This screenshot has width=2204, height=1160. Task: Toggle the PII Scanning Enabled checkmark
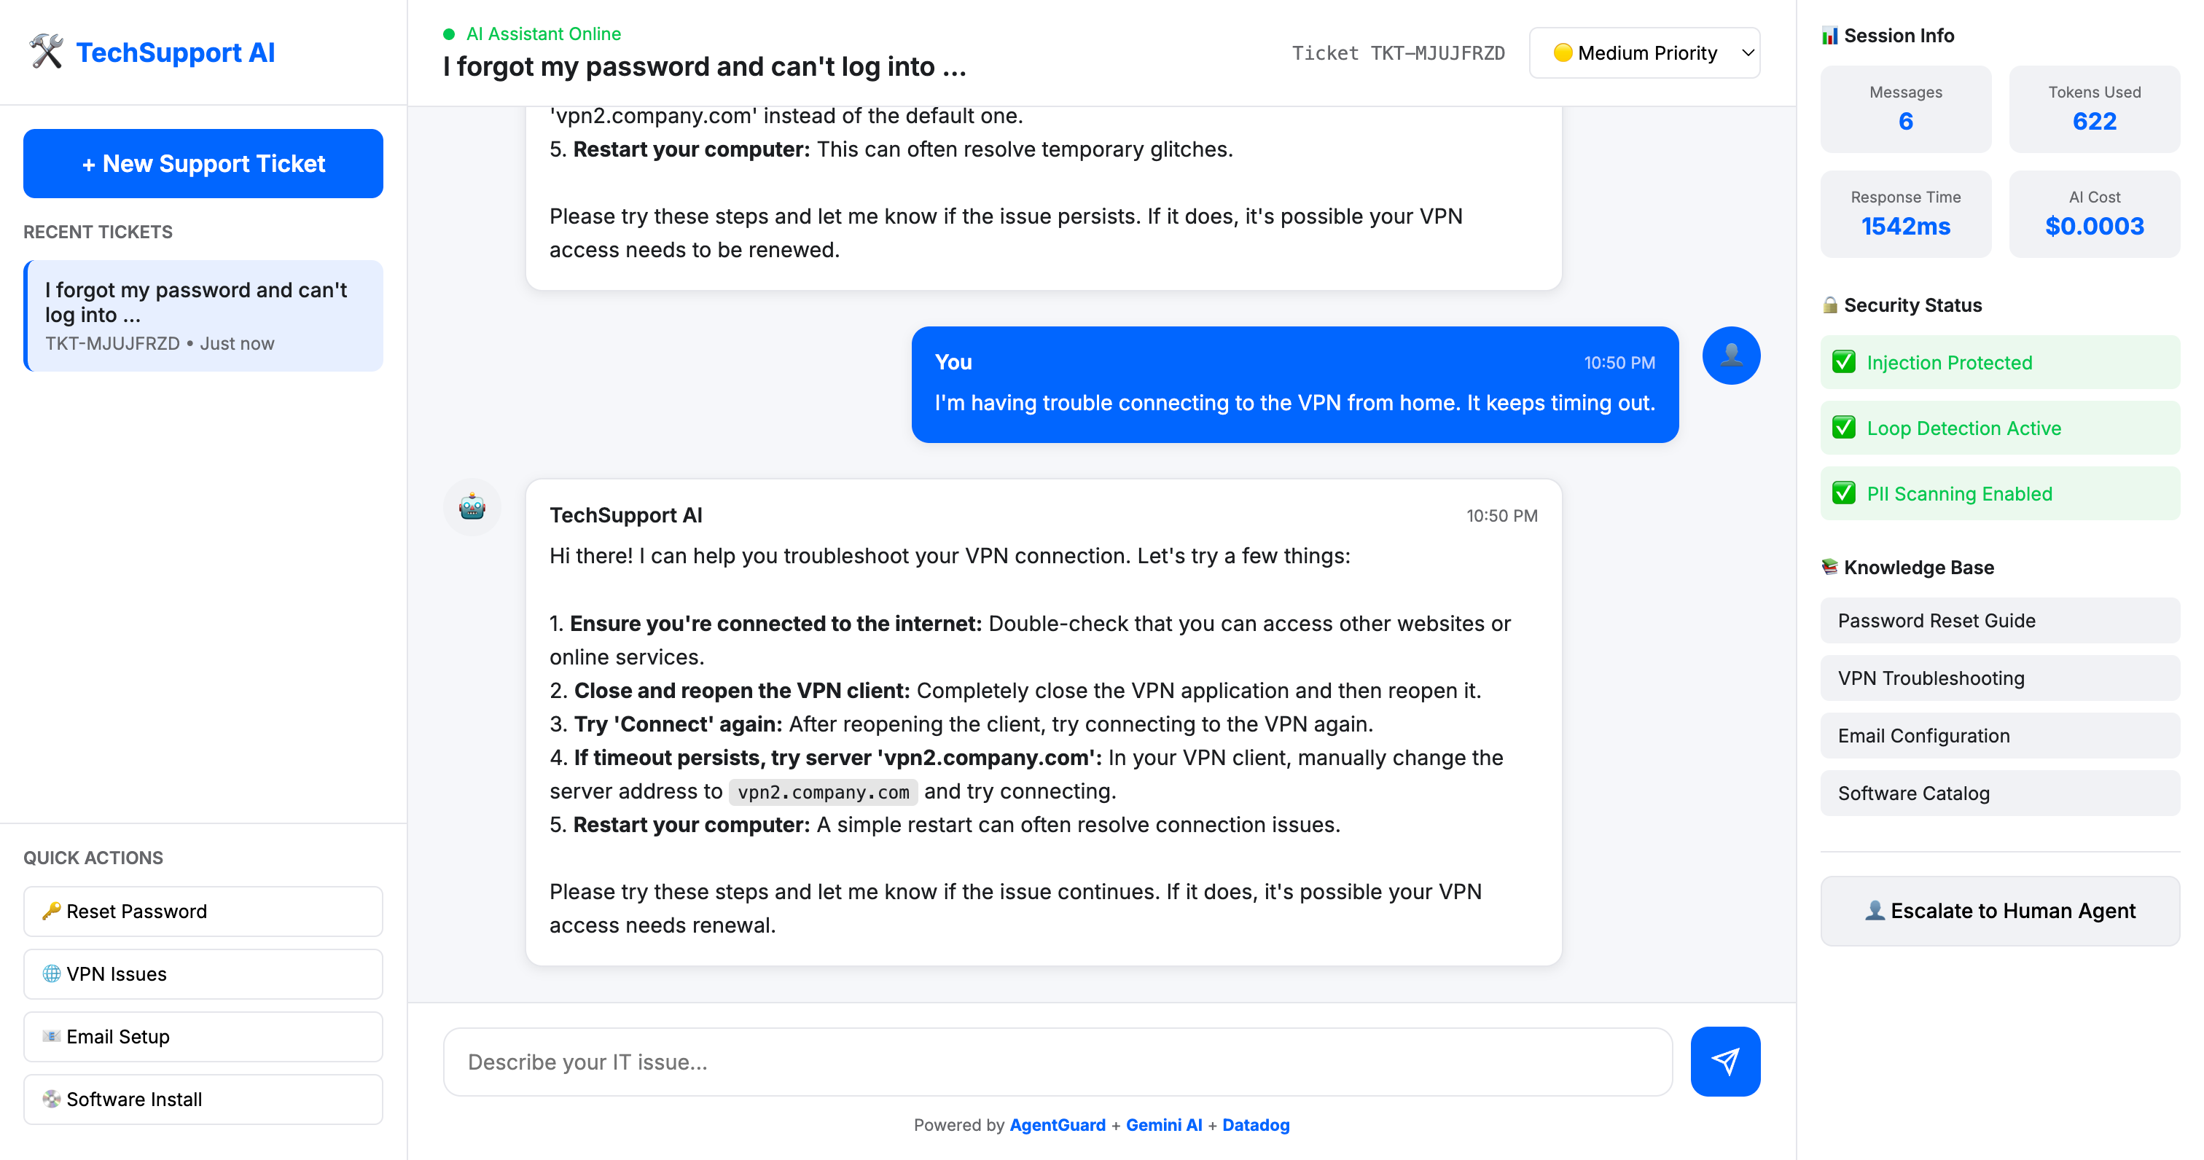(1844, 493)
